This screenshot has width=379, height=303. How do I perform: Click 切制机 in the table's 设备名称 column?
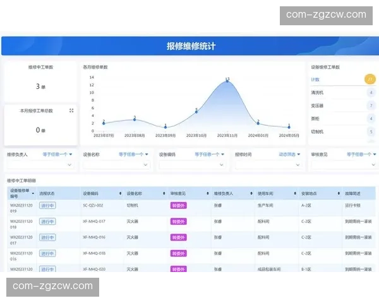[x=132, y=205]
